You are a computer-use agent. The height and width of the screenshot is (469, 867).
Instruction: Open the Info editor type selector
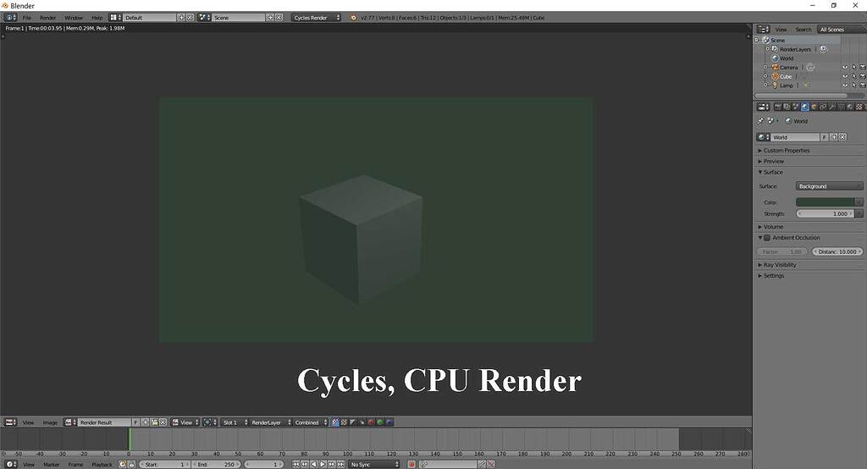click(10, 18)
